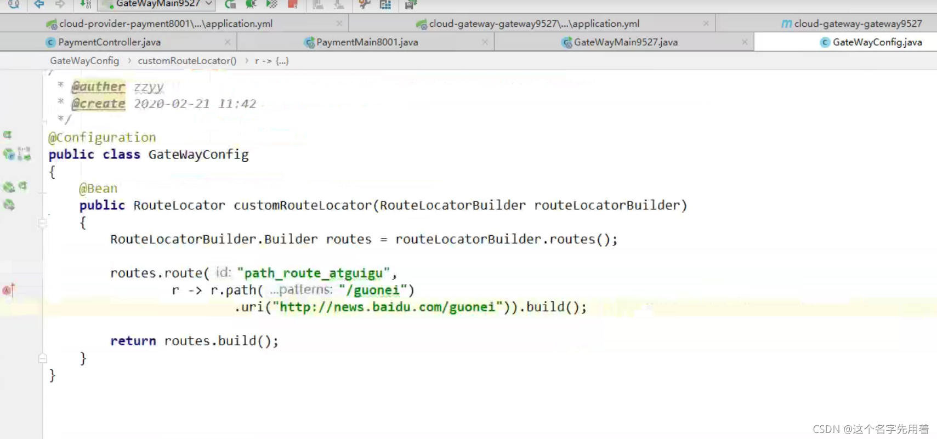The height and width of the screenshot is (439, 937).
Task: Click the grayed icon left of the wrench
Action: pyautogui.click(x=339, y=4)
